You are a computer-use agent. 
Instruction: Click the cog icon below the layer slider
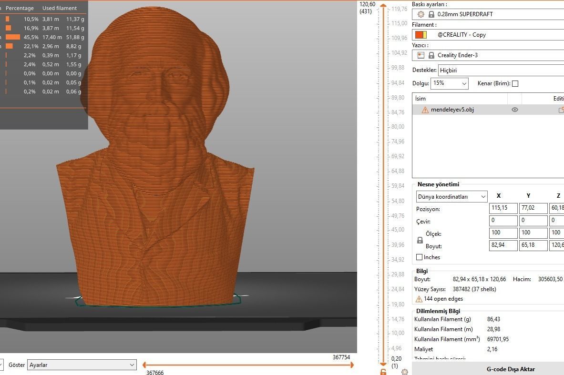pos(405,372)
